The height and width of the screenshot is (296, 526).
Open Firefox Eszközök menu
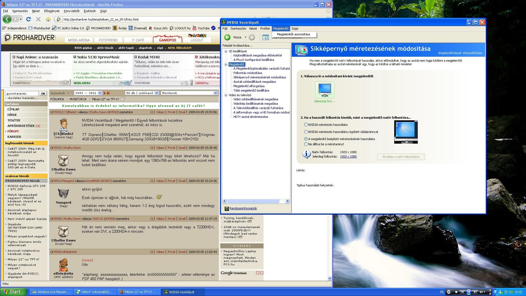coord(90,11)
